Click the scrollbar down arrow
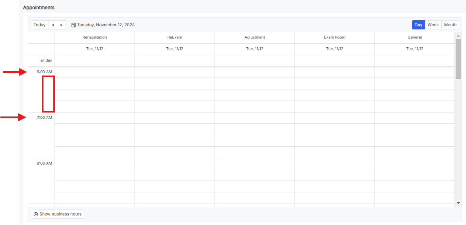Image resolution: width=466 pixels, height=225 pixels. pos(458,203)
